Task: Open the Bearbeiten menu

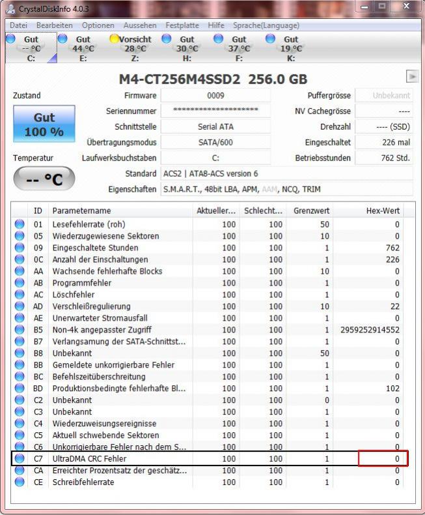Action: point(55,25)
